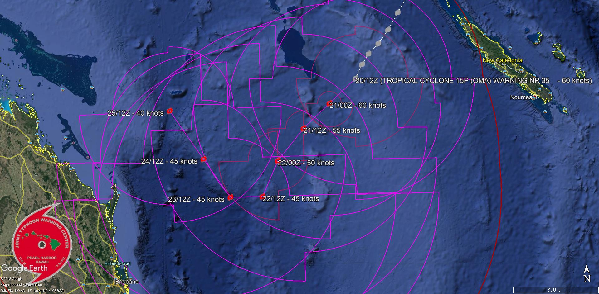599x294 pixels.
Task: Click the Brisbane city label
Action: [x=127, y=282]
